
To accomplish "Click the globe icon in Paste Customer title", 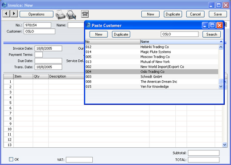I will point(88,25).
